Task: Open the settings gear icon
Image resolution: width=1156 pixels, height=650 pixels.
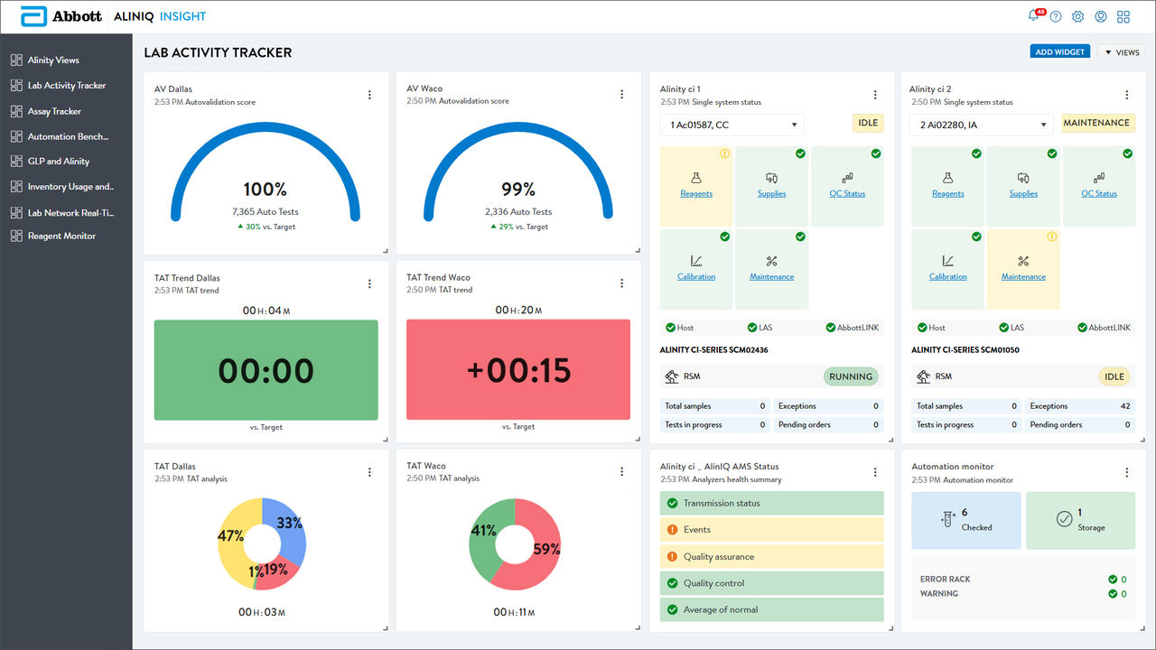Action: coord(1078,16)
